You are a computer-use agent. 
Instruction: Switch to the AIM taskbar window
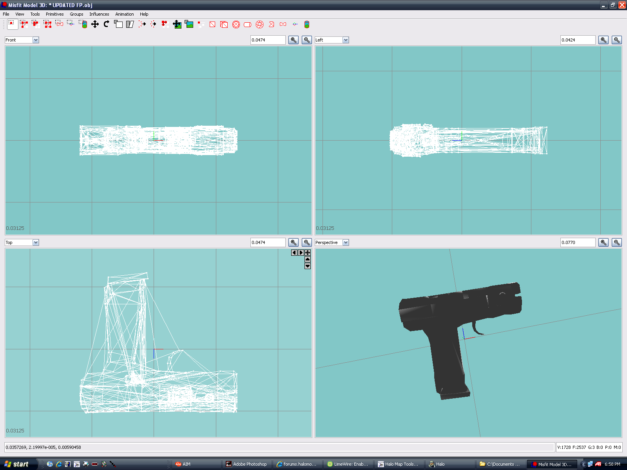[x=197, y=464]
